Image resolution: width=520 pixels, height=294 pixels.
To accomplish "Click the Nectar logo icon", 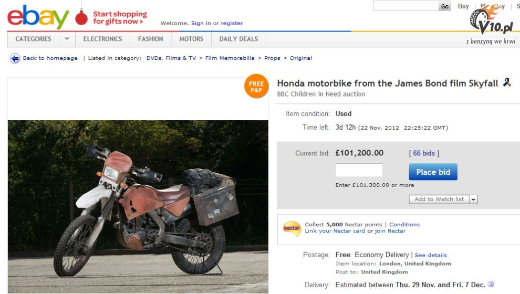I will pos(292,228).
